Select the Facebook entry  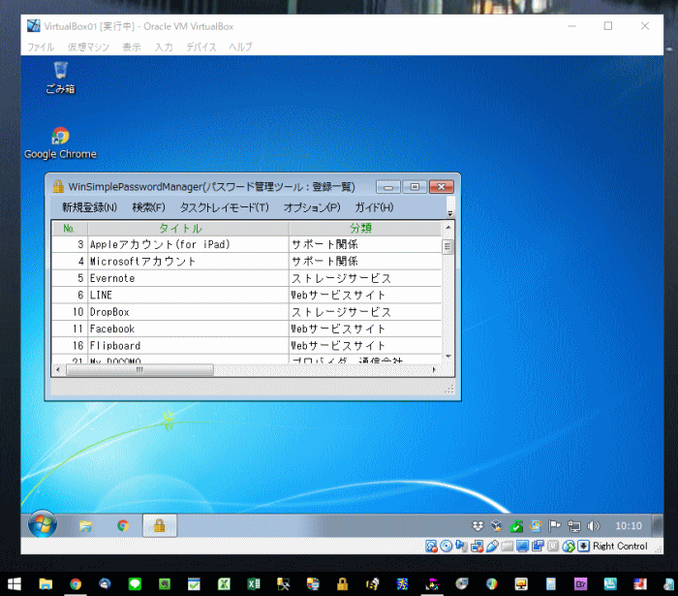[x=246, y=329]
